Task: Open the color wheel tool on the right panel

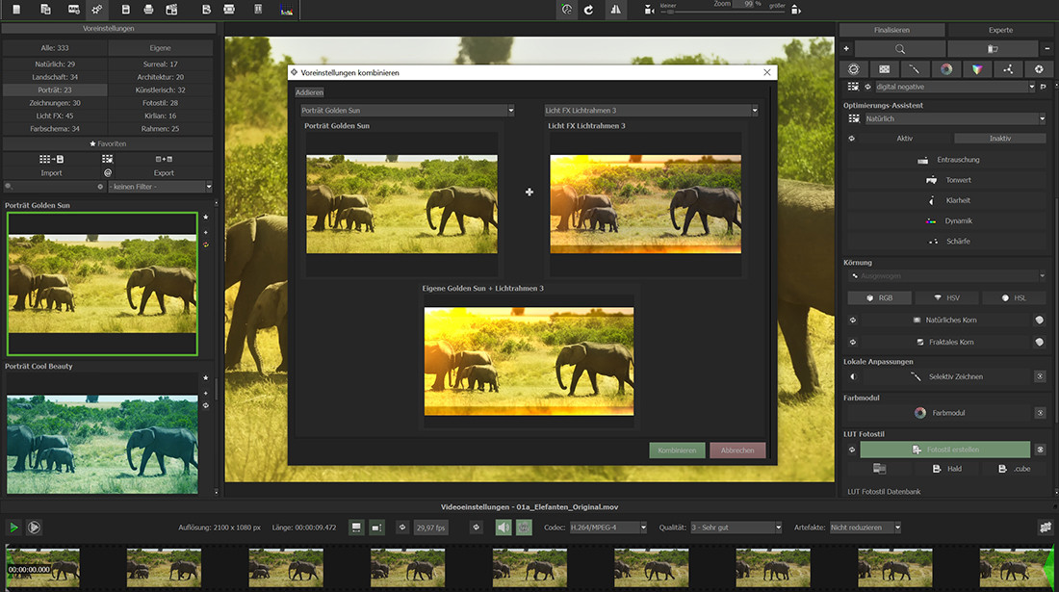Action: (946, 68)
